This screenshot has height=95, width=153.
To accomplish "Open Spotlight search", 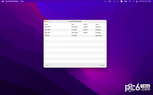I will pos(133,1).
